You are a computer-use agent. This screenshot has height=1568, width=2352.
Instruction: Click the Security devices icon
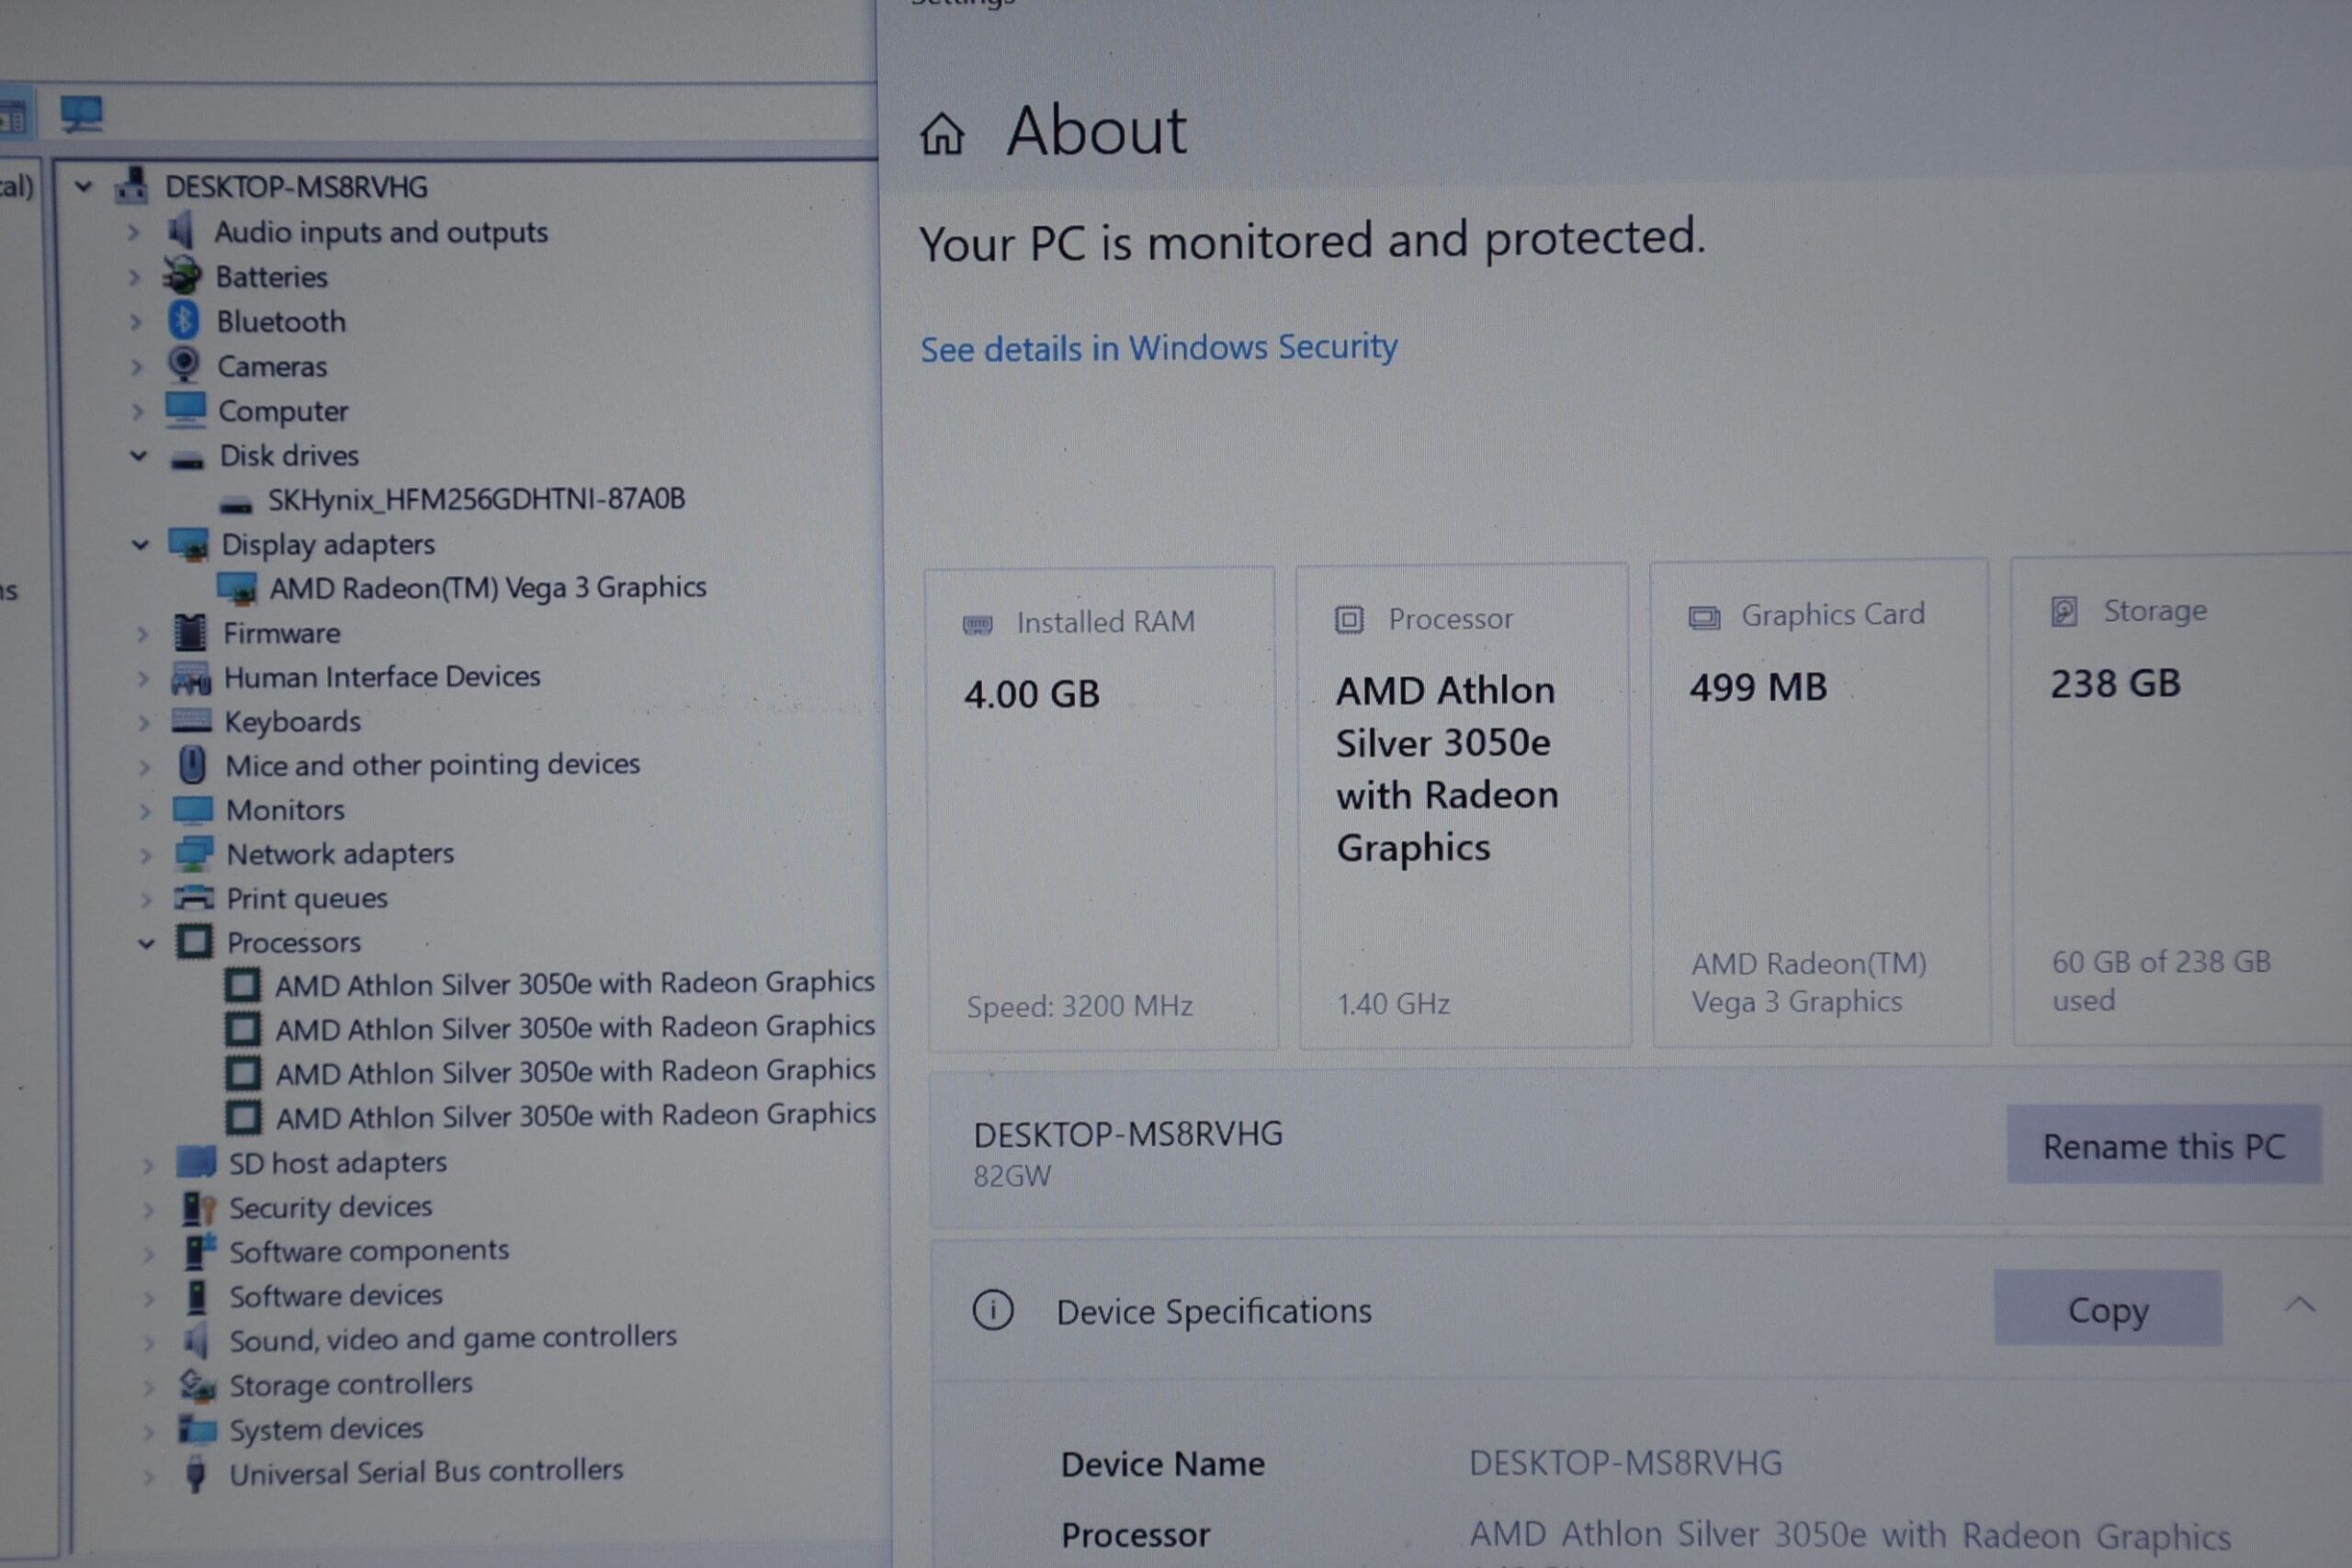[198, 1207]
